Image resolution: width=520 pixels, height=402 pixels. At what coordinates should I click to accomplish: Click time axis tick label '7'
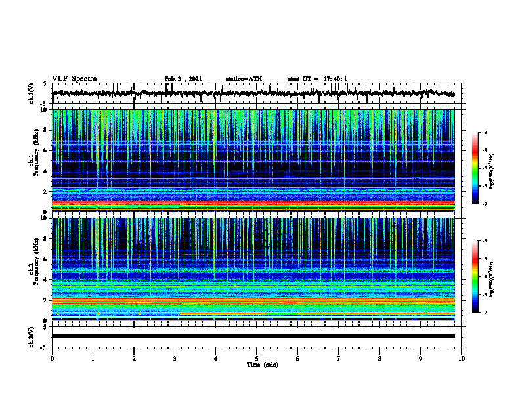(x=339, y=359)
